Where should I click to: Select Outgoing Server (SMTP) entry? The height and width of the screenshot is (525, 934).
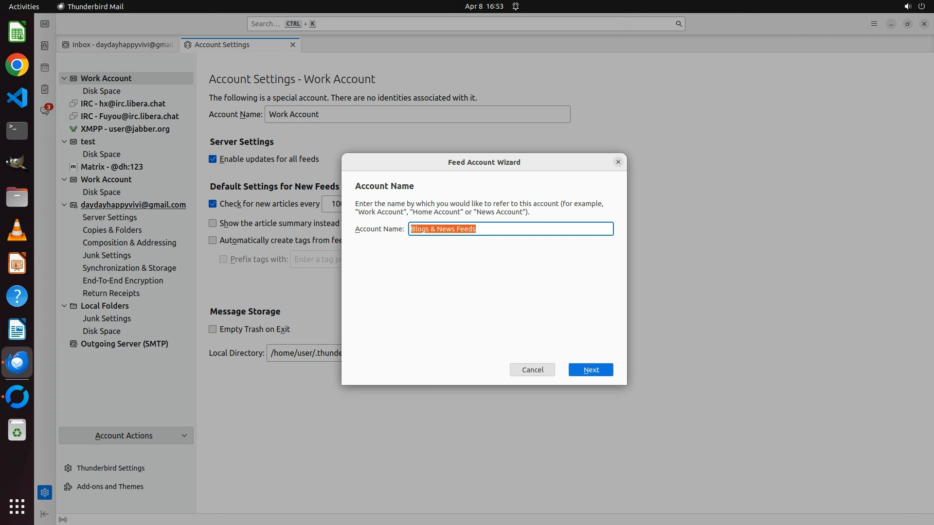124,344
